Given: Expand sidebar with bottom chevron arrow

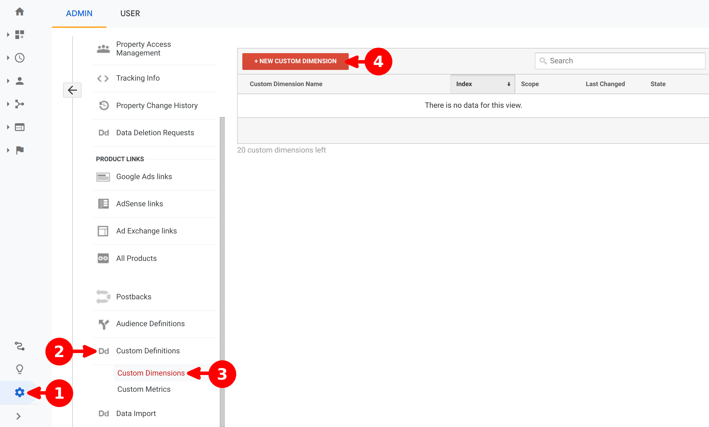Looking at the screenshot, I should click(19, 416).
